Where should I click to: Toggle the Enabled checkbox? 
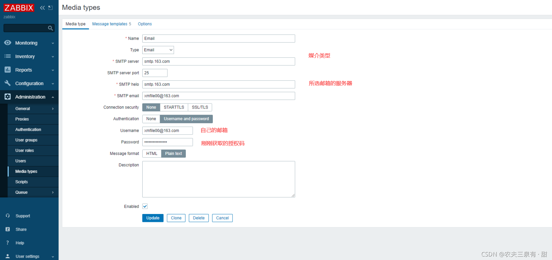[x=145, y=206]
